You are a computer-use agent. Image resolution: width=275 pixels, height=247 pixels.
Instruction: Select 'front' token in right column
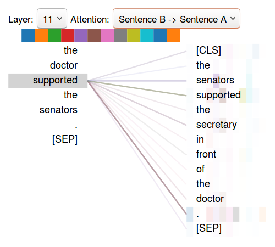206,154
